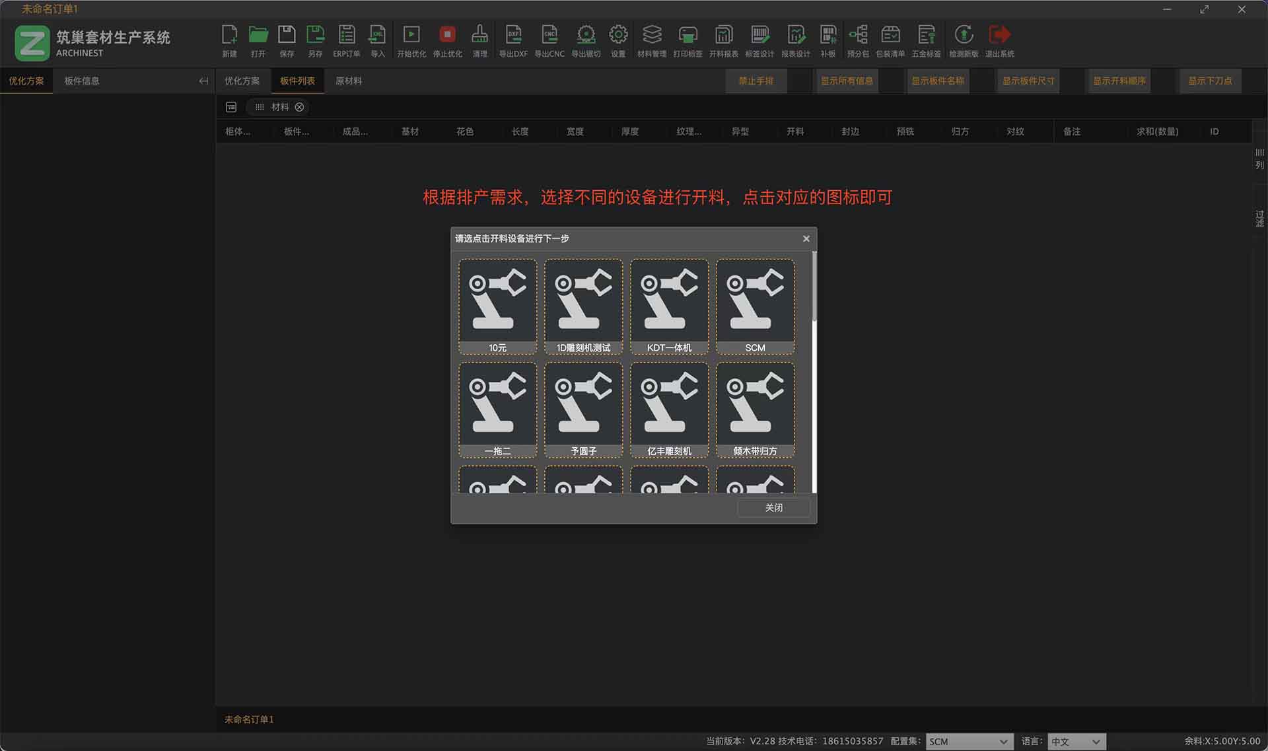Screen dimensions: 1268x751
Task: Toggle the 禁止手排 button
Action: point(756,81)
